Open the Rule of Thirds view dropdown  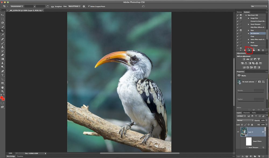click(x=74, y=6)
